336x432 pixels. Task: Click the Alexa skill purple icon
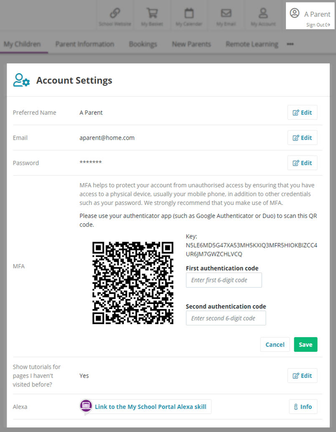click(86, 406)
